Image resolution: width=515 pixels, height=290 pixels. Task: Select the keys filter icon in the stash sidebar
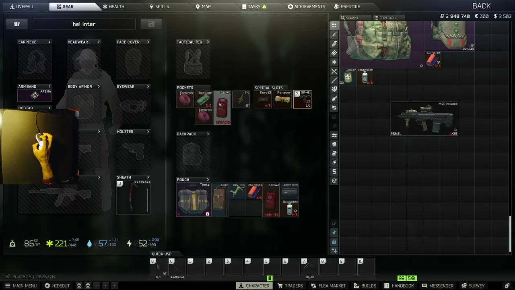pyautogui.click(x=334, y=162)
